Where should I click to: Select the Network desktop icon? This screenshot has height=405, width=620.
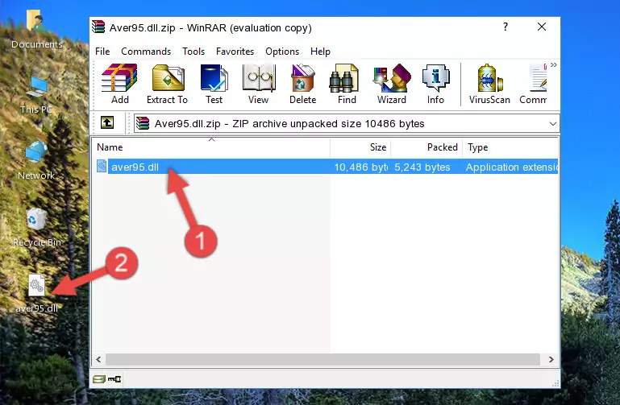pos(36,161)
